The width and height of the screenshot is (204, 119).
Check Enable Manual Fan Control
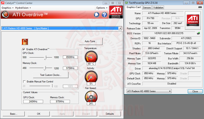tap(24, 81)
